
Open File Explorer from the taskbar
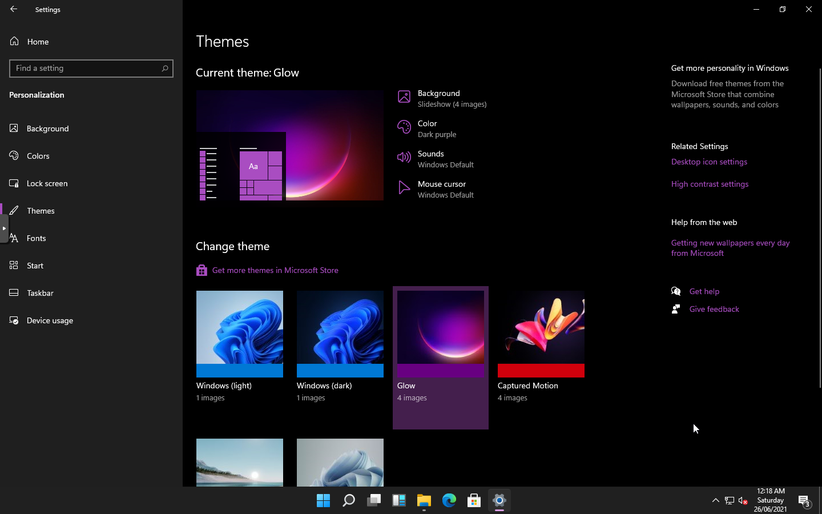point(424,500)
